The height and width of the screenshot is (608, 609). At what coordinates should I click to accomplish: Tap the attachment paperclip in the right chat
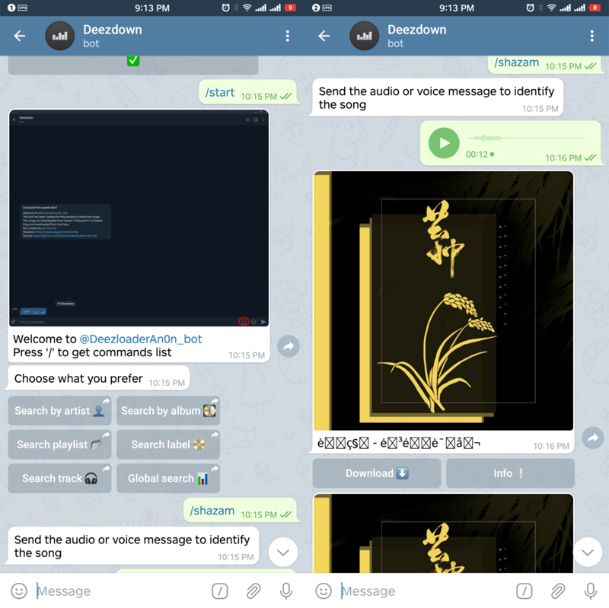click(x=558, y=591)
